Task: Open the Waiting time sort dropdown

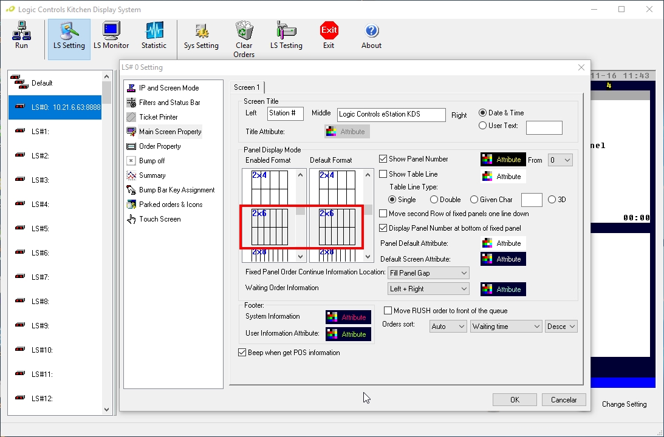Action: coord(506,327)
